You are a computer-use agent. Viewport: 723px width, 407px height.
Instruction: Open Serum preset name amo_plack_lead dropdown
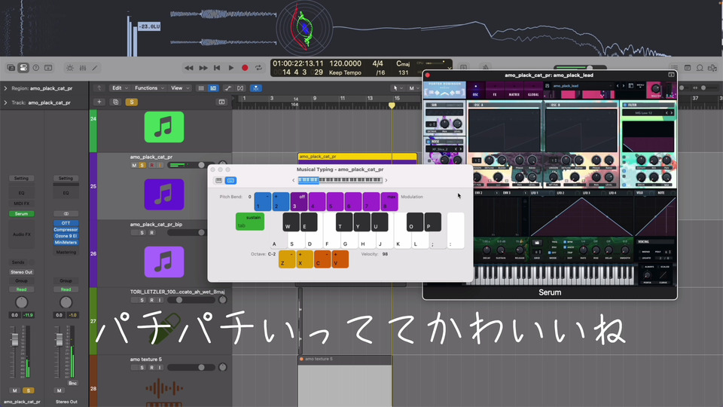[581, 86]
